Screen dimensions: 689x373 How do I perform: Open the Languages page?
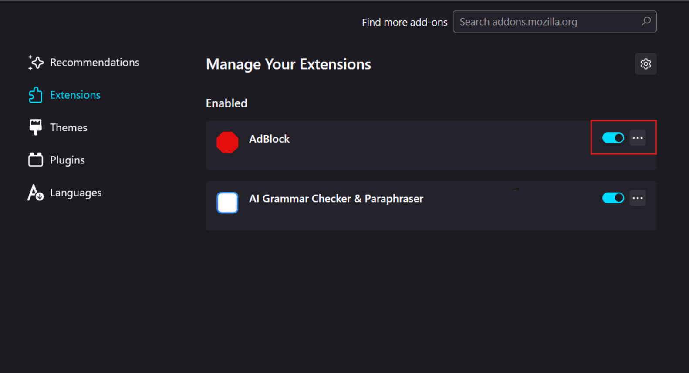coord(75,193)
